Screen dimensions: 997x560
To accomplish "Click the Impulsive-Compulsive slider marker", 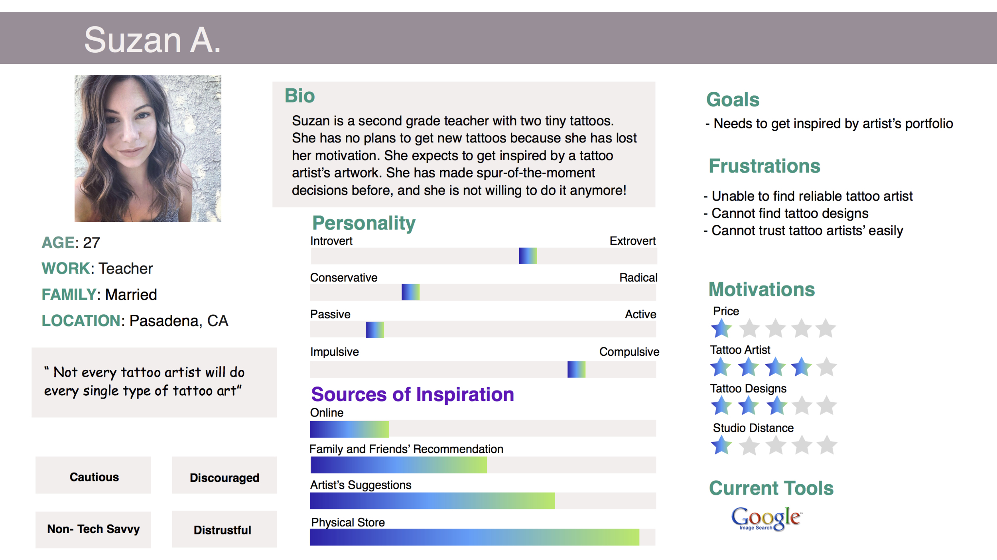I will coord(576,369).
